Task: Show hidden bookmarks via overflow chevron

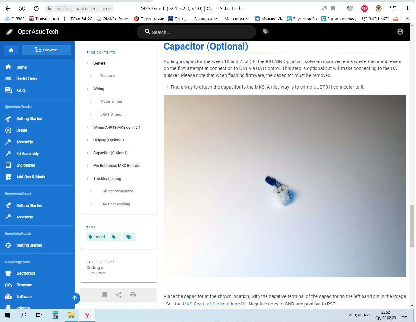Action: click(x=408, y=19)
